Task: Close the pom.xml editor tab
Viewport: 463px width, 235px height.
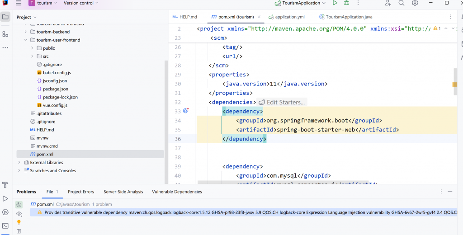Action: point(259,17)
